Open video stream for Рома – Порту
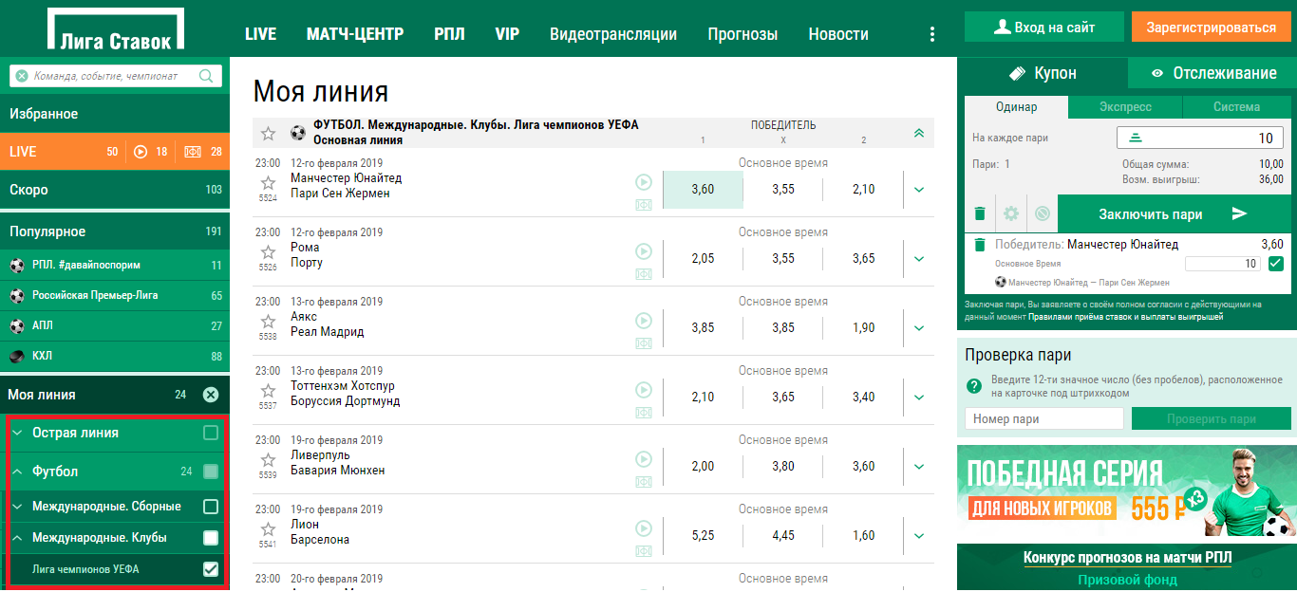 click(644, 251)
